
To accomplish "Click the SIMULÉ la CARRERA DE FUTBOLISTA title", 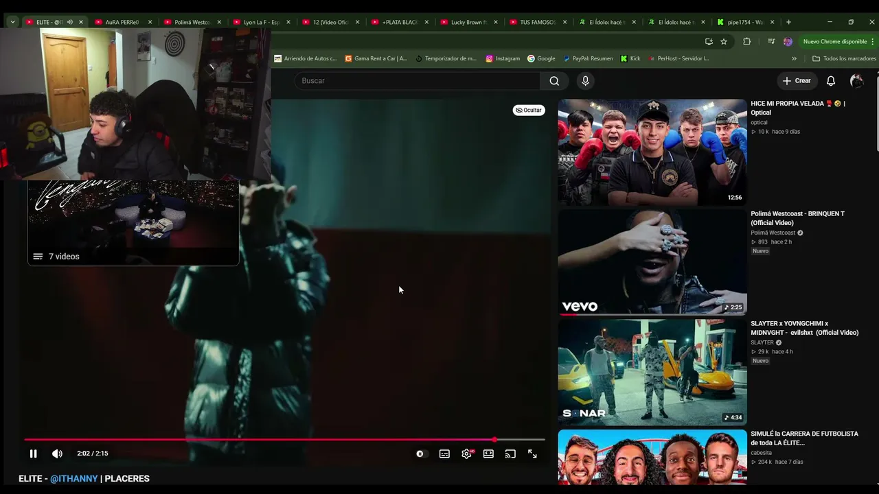I will (805, 438).
